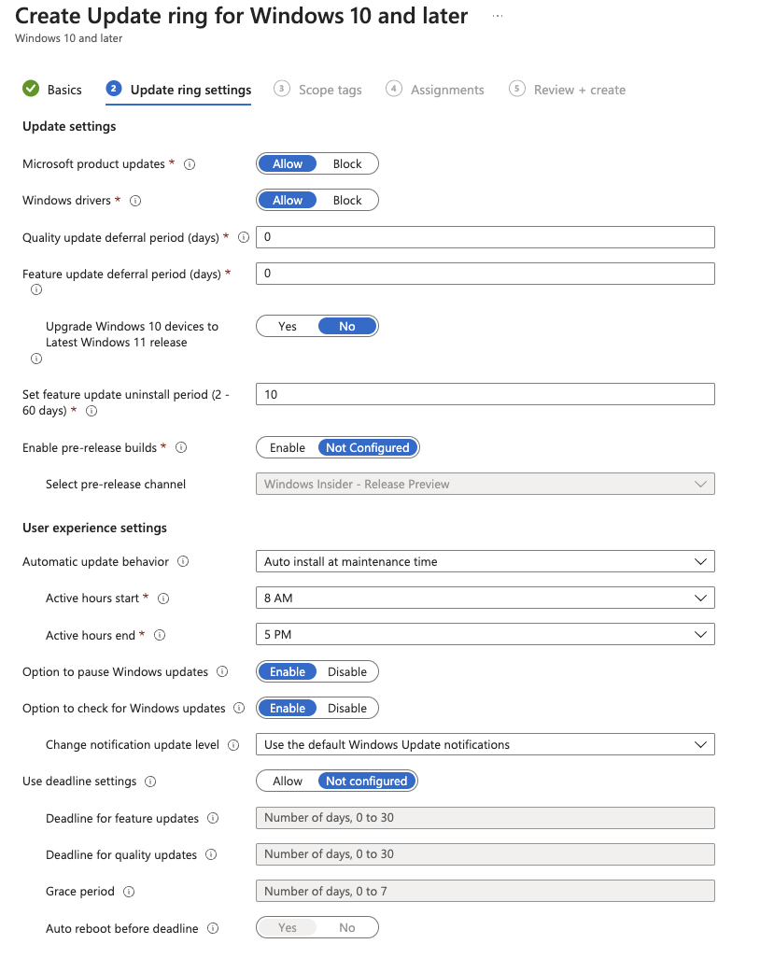Screen dimensions: 774x958
Task: Click the feature update uninstall period field
Action: pyautogui.click(x=485, y=395)
